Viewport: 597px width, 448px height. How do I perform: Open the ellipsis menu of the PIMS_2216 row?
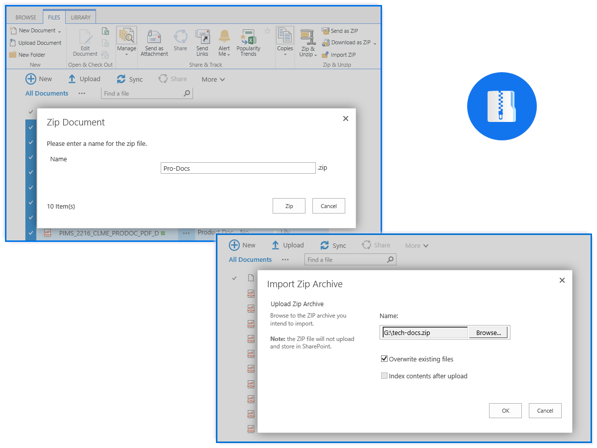[x=186, y=232]
